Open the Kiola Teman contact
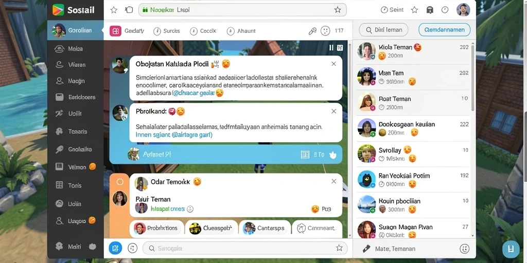Image resolution: width=527 pixels, height=263 pixels. click(413, 51)
